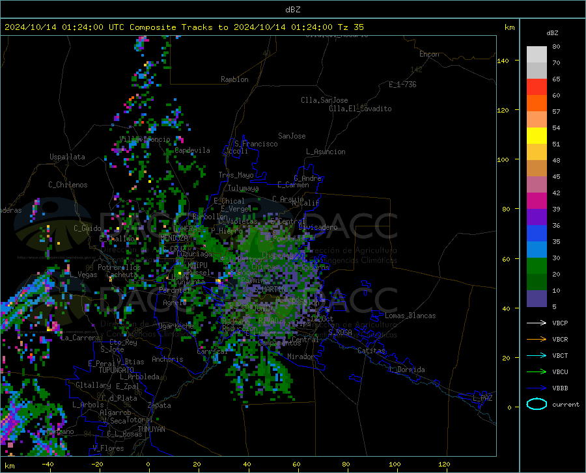Click the 'C_Chilenos' map label
The height and width of the screenshot is (473, 586).
point(68,185)
